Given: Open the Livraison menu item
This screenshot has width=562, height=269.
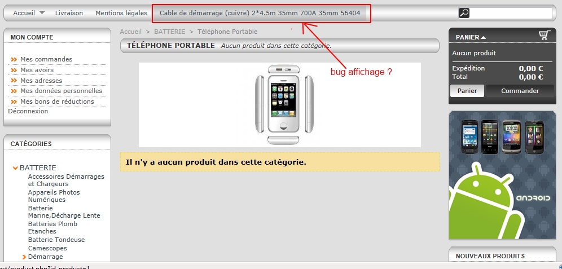Looking at the screenshot, I should (69, 13).
